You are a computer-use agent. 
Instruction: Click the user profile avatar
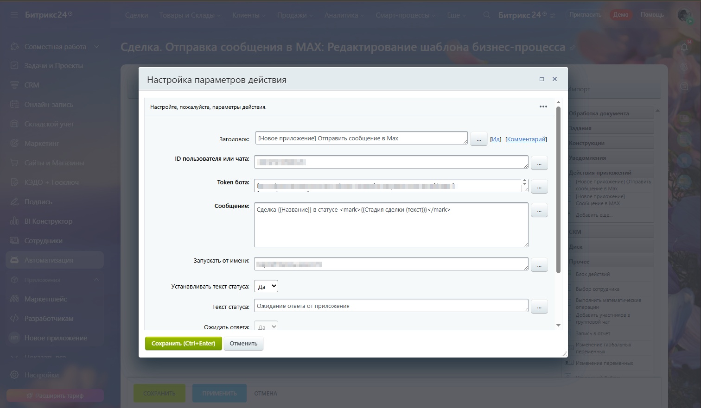point(684,15)
